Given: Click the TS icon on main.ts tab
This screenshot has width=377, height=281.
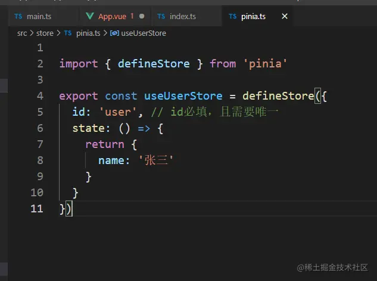Looking at the screenshot, I should (18, 16).
